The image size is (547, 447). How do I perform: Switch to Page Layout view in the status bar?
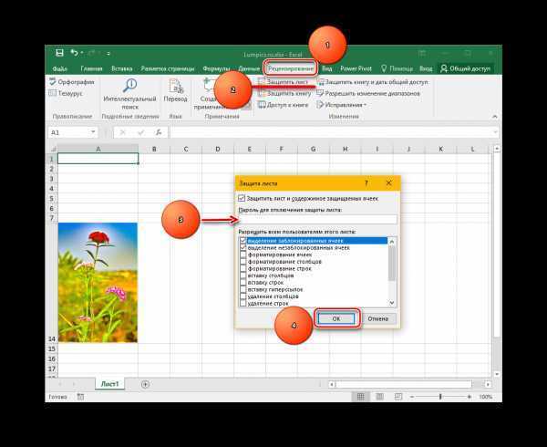tap(379, 397)
